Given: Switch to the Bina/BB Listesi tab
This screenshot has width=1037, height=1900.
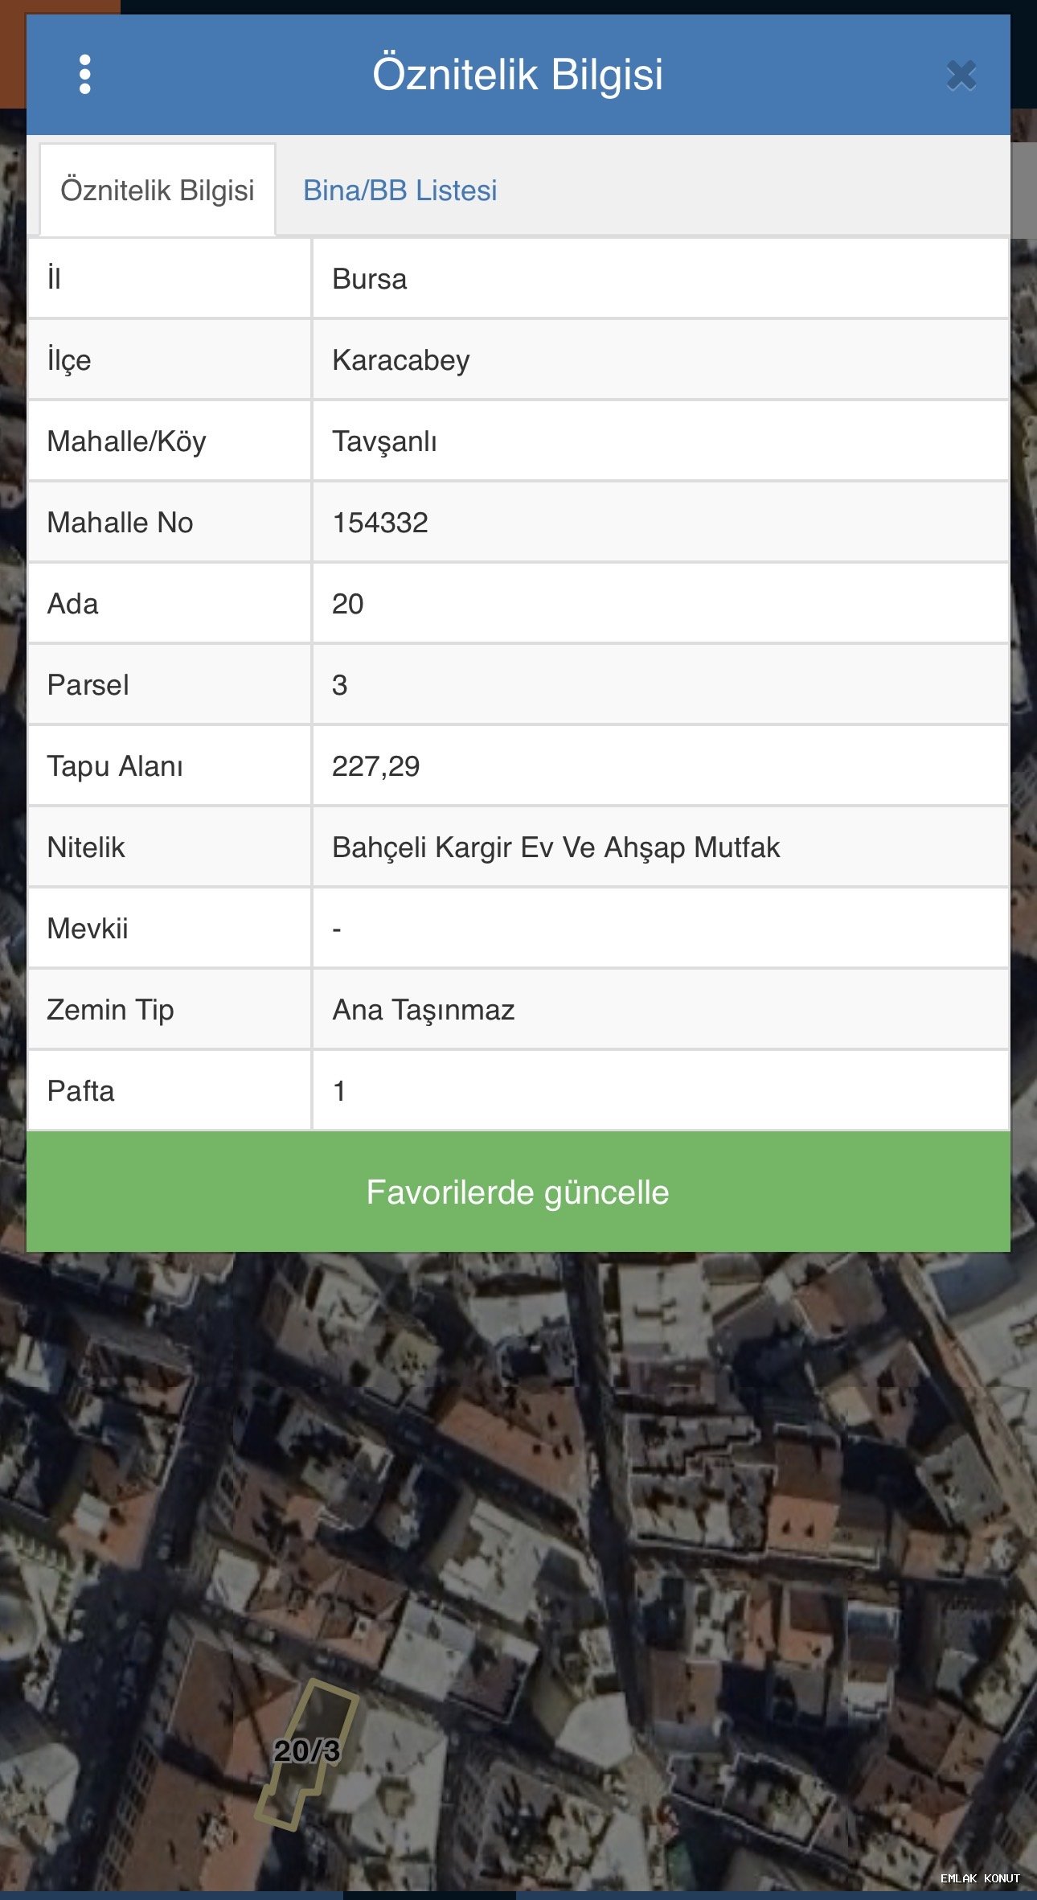Looking at the screenshot, I should (400, 191).
